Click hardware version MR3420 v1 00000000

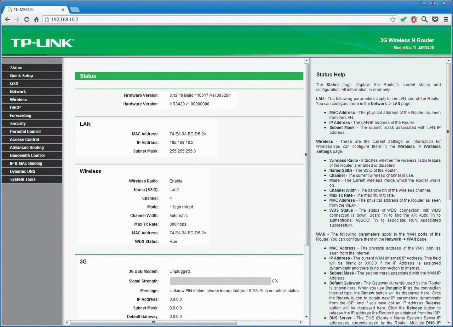coord(189,104)
